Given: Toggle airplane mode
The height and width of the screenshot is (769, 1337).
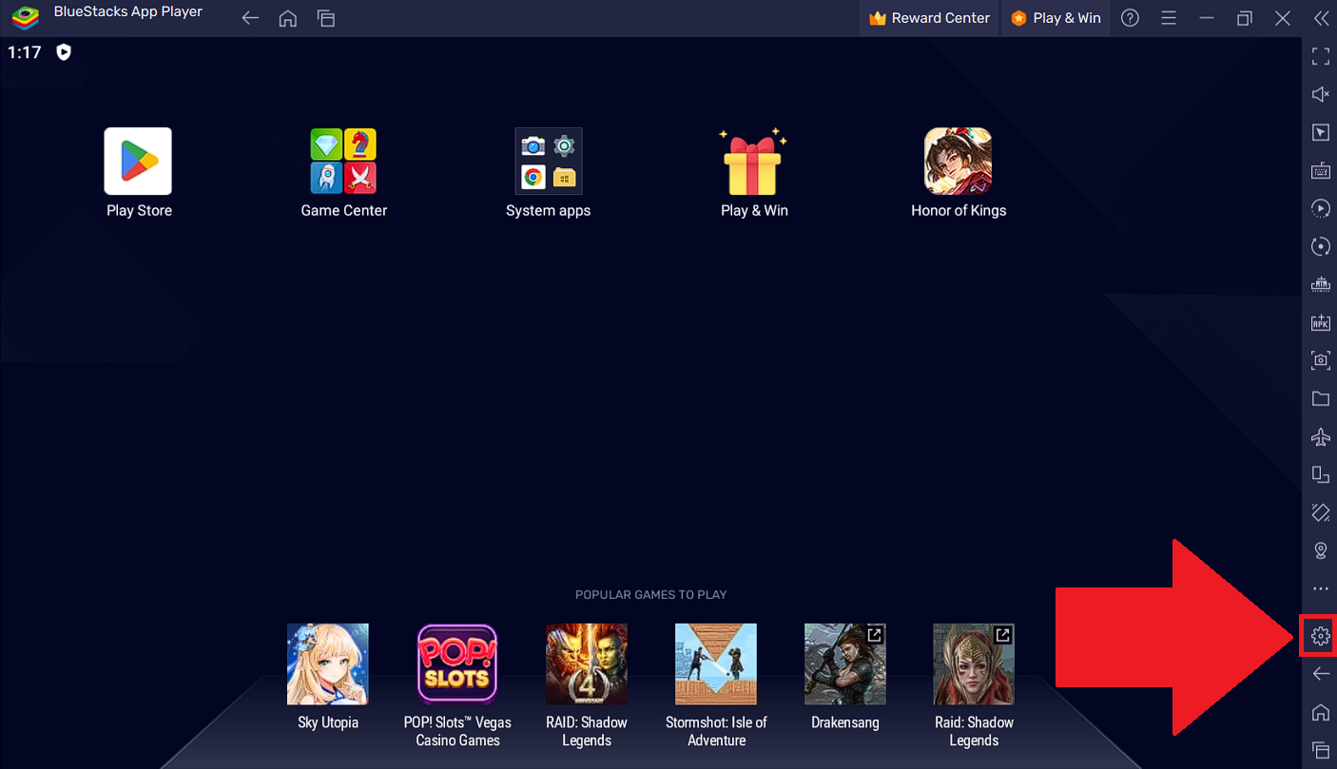Looking at the screenshot, I should click(x=1320, y=436).
